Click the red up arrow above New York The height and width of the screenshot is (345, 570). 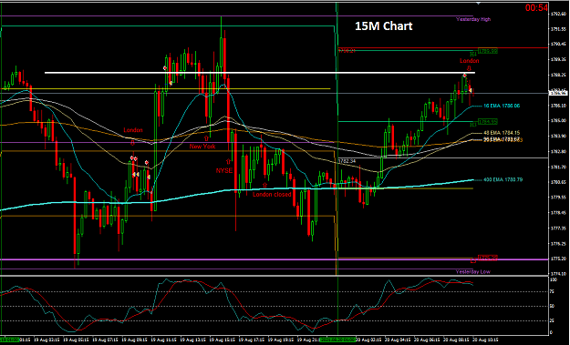coord(206,138)
